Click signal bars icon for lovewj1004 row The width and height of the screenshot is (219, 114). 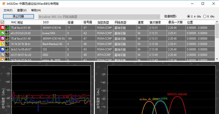7,33
